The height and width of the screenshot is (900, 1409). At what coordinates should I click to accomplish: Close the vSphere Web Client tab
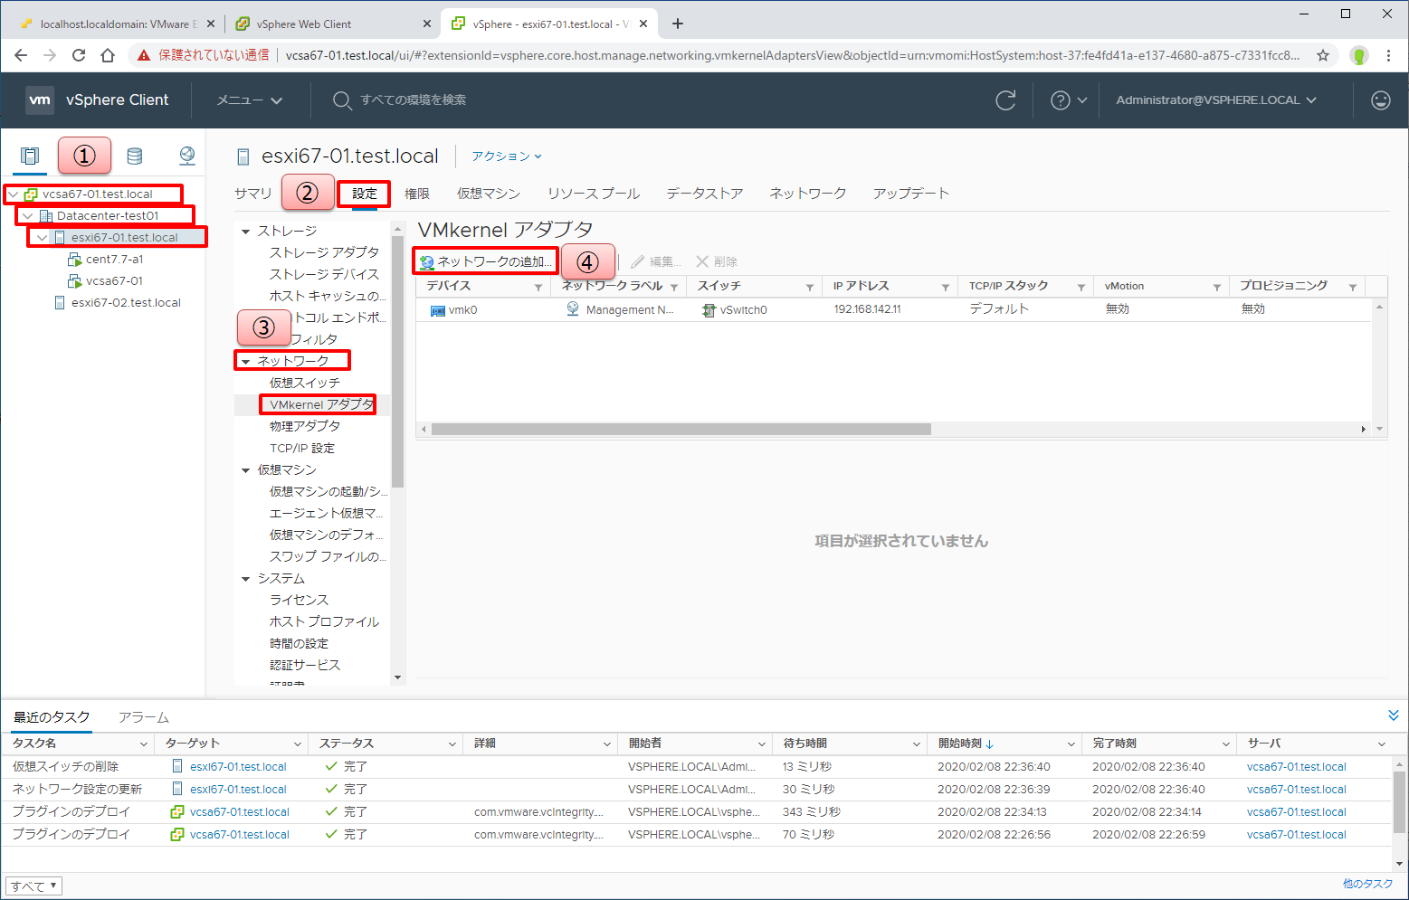(427, 24)
